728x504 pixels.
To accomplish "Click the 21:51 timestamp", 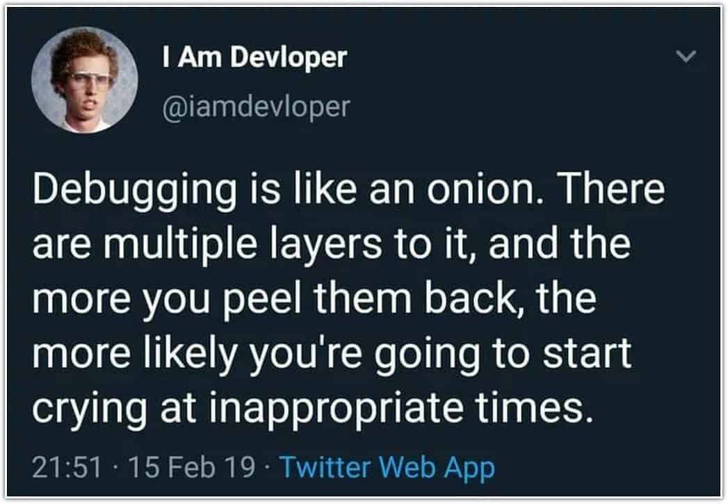I will [67, 467].
